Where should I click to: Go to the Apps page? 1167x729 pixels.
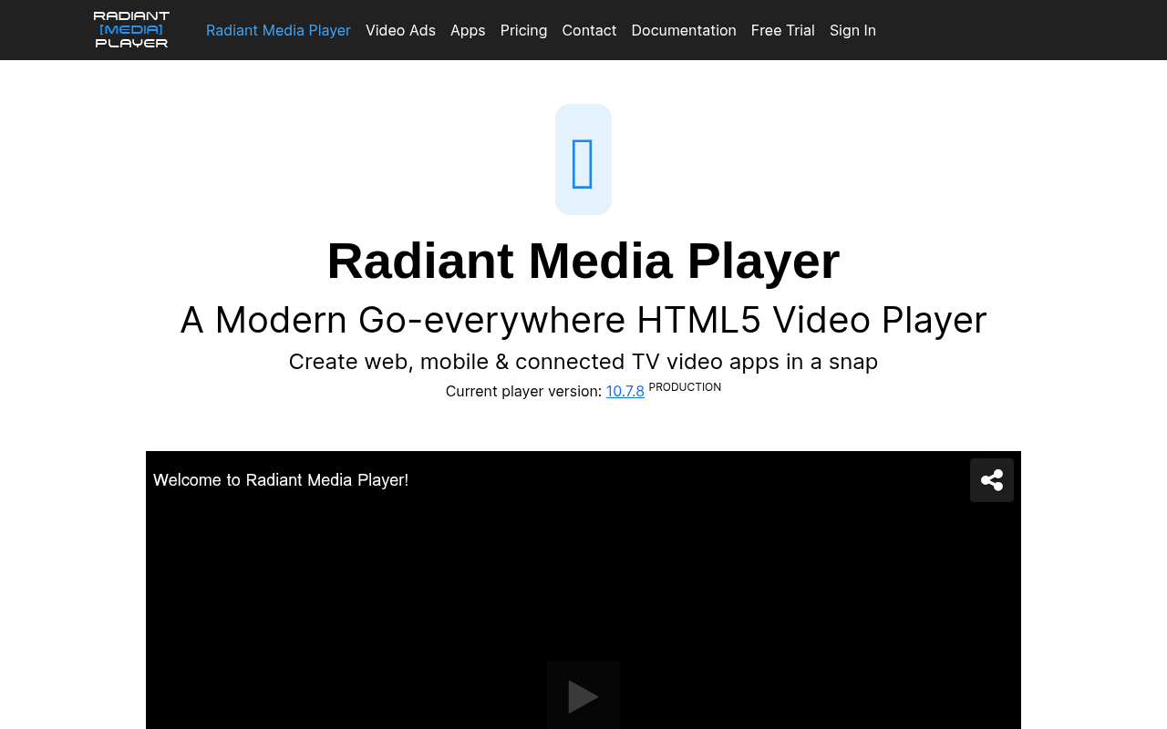[468, 30]
